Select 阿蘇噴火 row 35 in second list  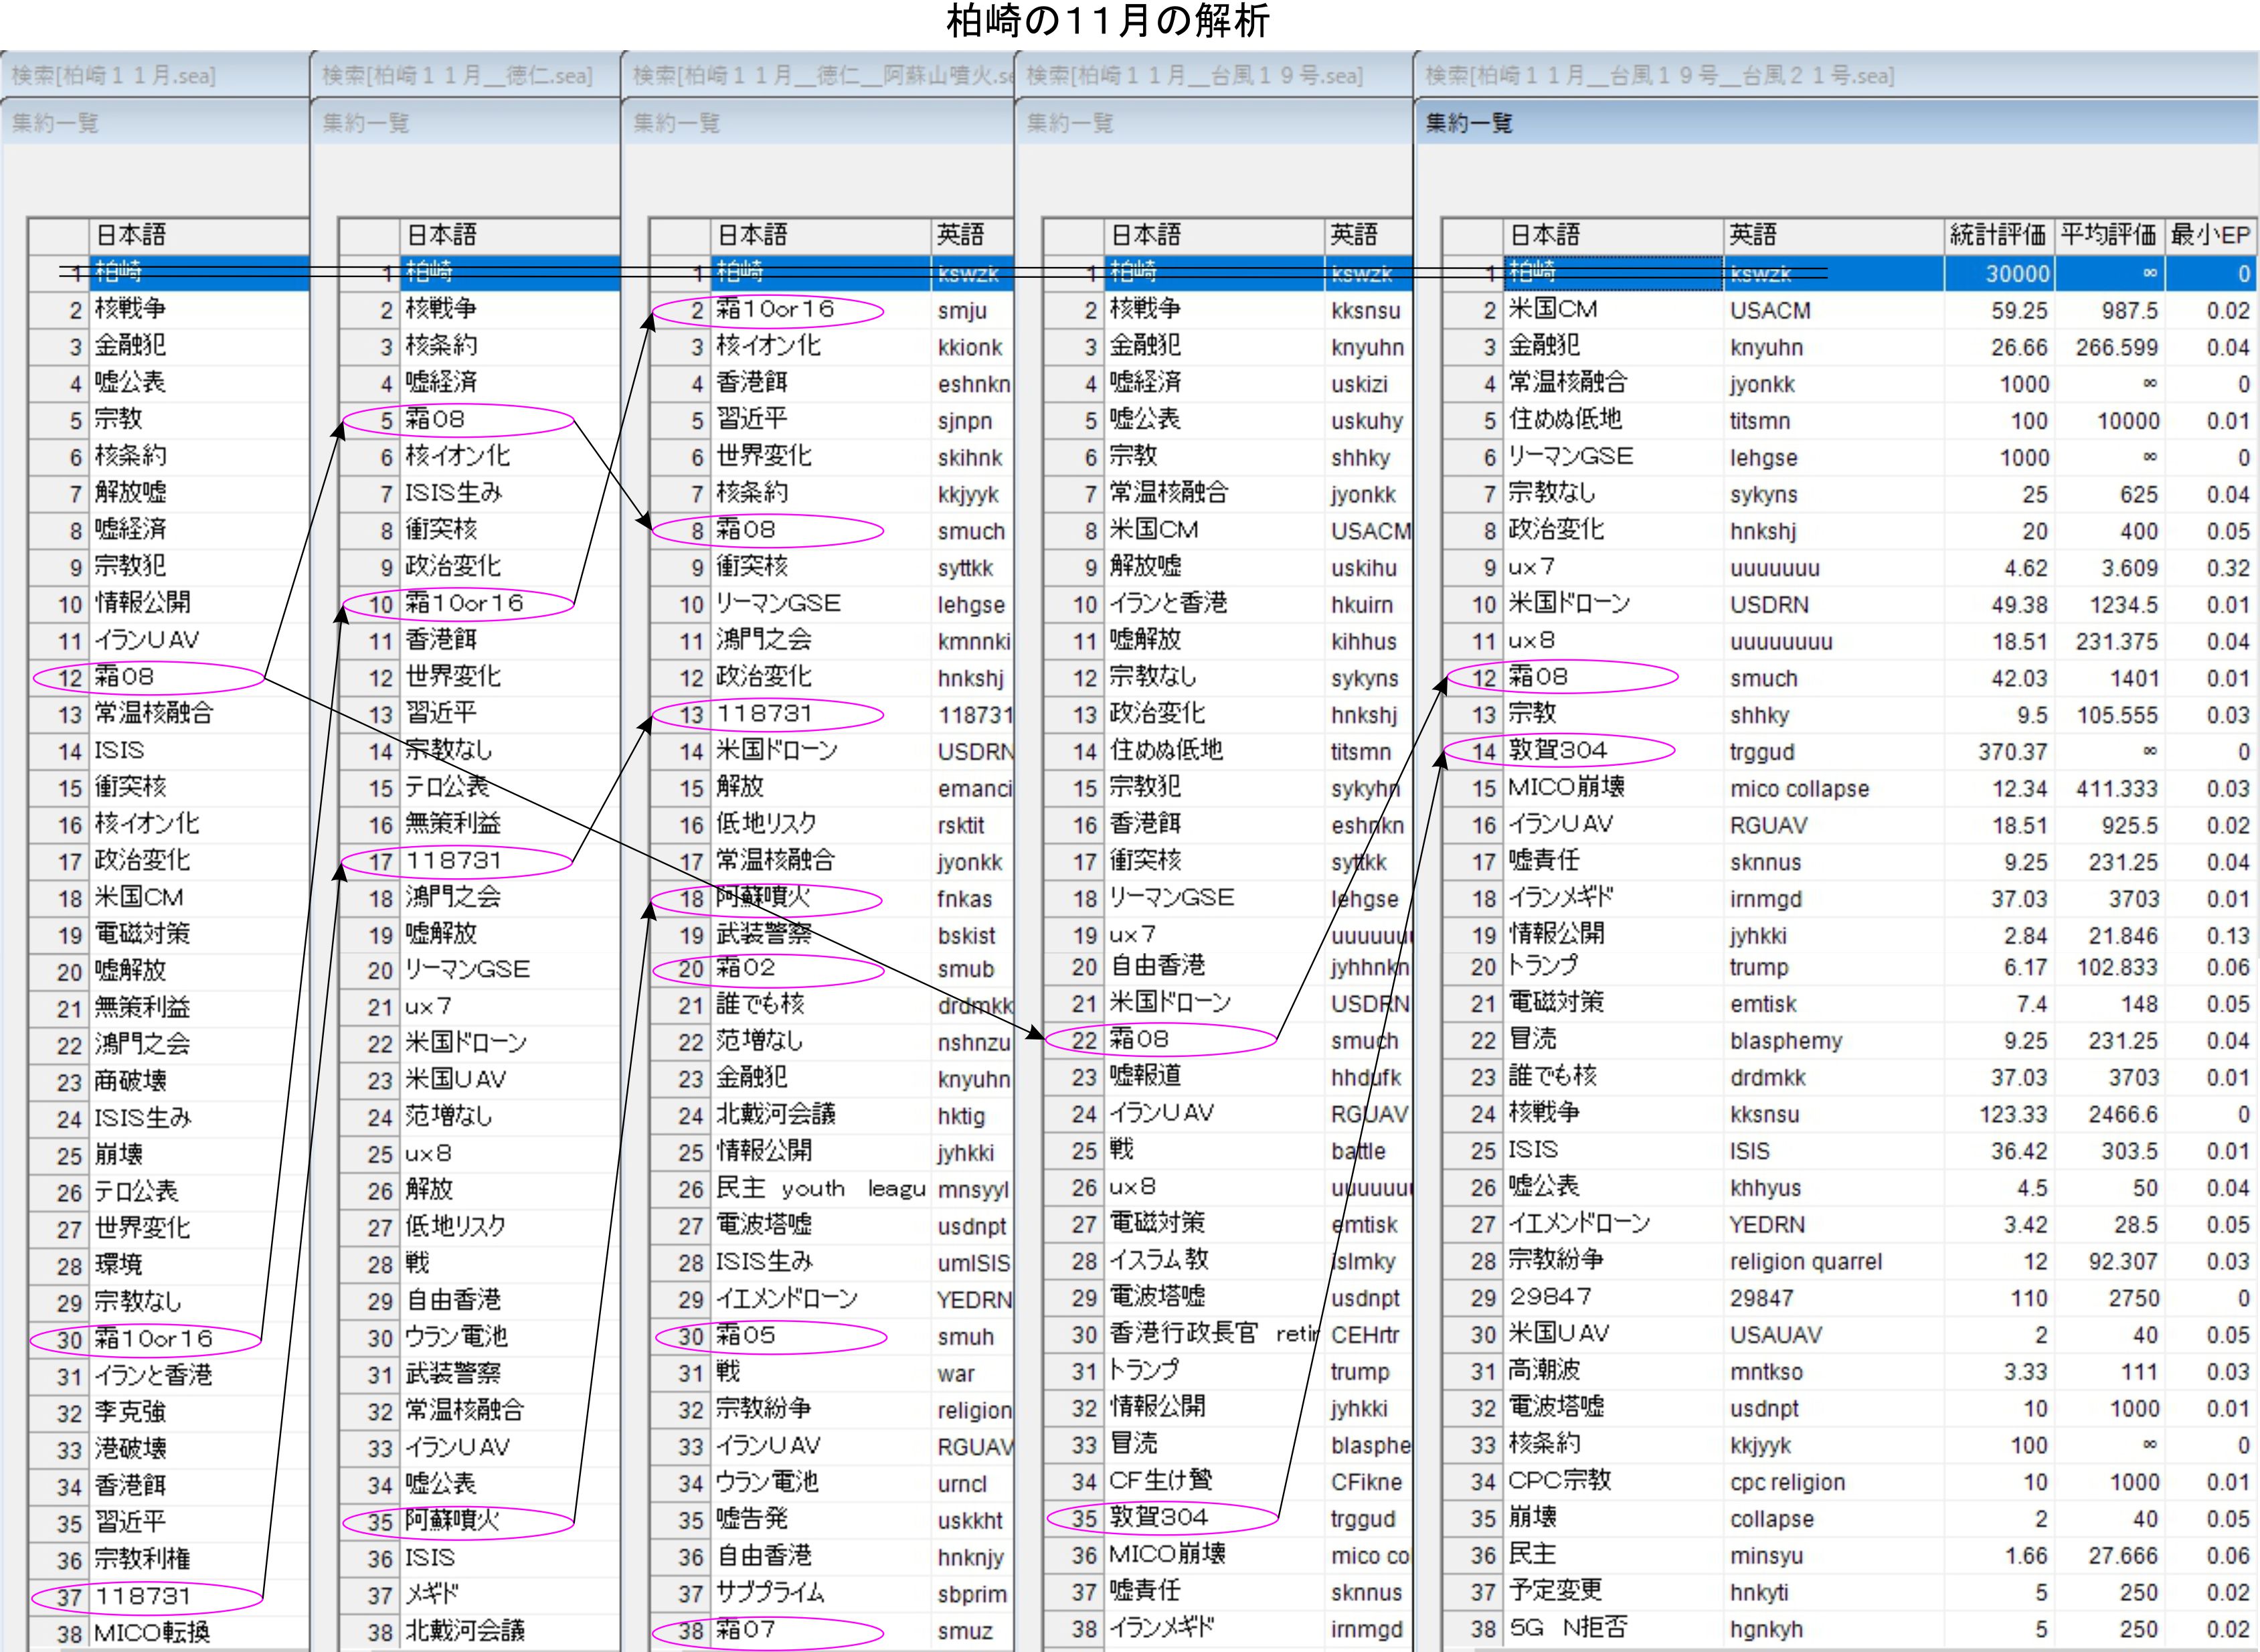pyautogui.click(x=452, y=1521)
